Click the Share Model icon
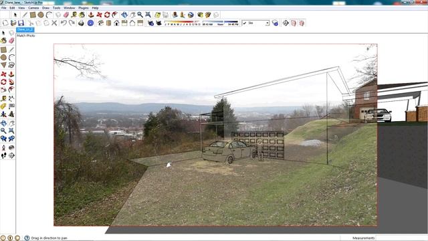The height and width of the screenshot is (241, 428). coord(208,15)
